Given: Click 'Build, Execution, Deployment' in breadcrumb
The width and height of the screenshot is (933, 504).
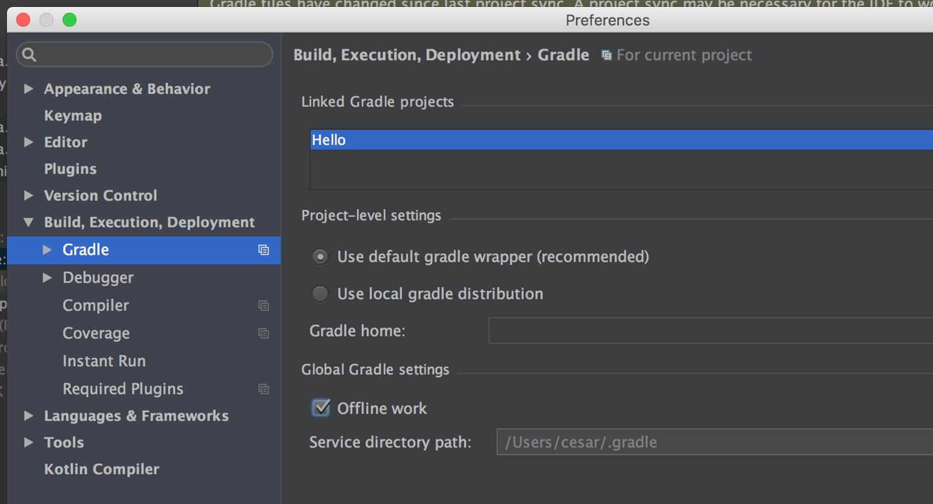Looking at the screenshot, I should click(x=407, y=55).
